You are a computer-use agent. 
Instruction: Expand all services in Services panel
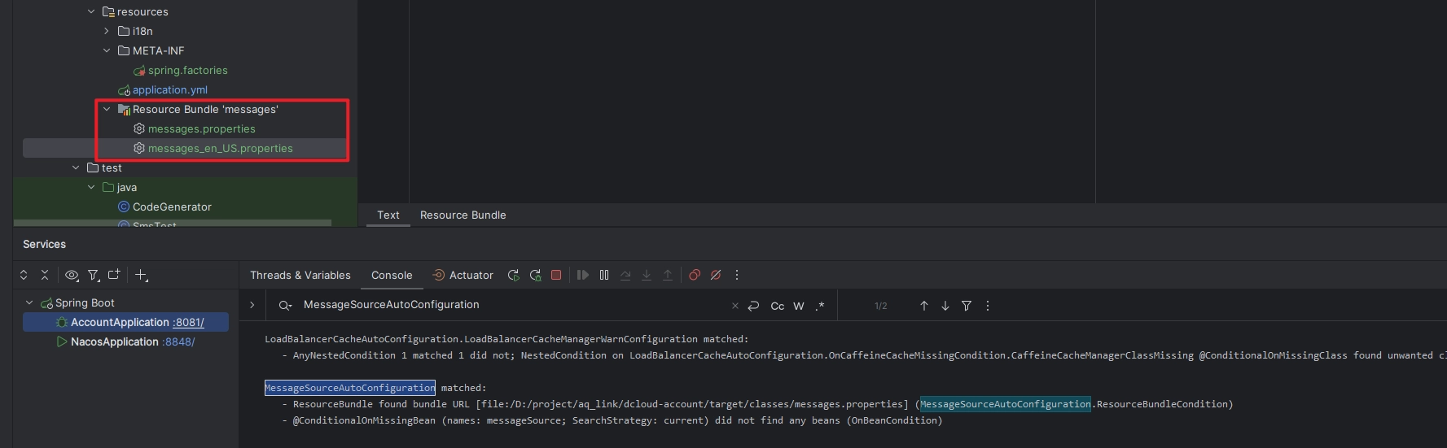[24, 275]
